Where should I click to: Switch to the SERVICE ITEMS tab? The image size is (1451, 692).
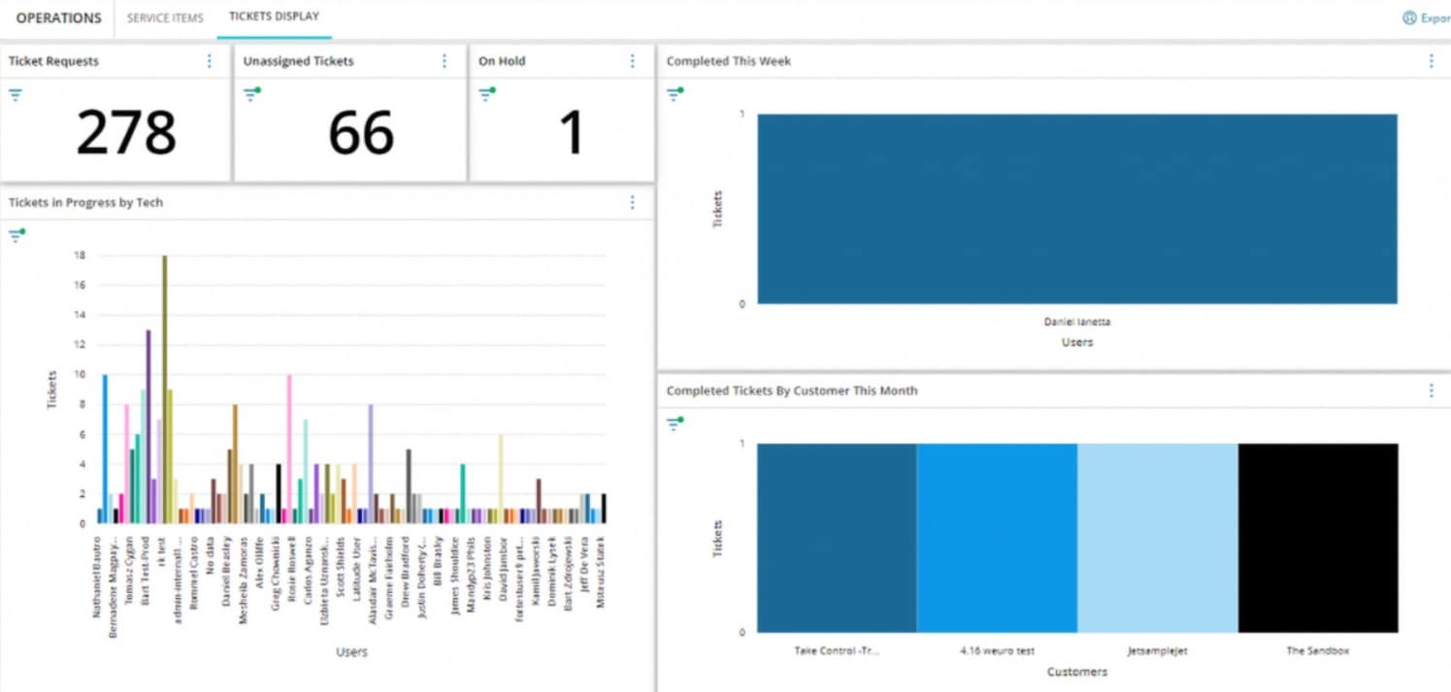pyautogui.click(x=165, y=17)
